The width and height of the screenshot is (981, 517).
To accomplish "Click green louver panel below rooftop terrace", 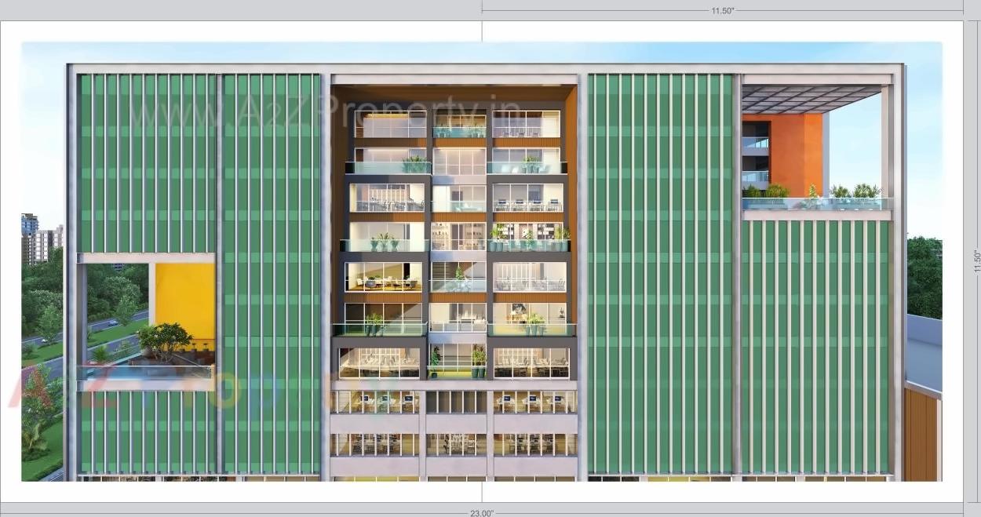I will point(815,345).
